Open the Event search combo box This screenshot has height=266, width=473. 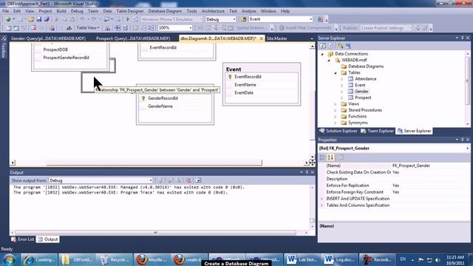310,19
